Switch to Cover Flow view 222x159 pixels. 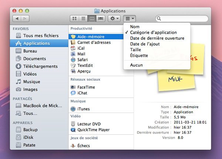[x=101, y=19]
